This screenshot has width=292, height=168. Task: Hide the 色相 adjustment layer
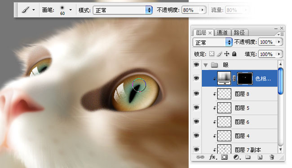[196, 78]
